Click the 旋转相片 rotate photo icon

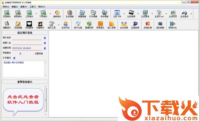57,13
